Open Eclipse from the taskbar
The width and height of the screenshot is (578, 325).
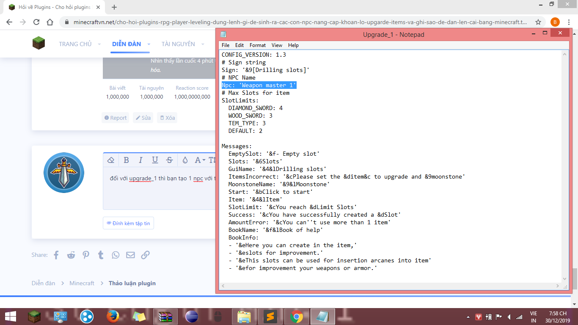(x=191, y=316)
